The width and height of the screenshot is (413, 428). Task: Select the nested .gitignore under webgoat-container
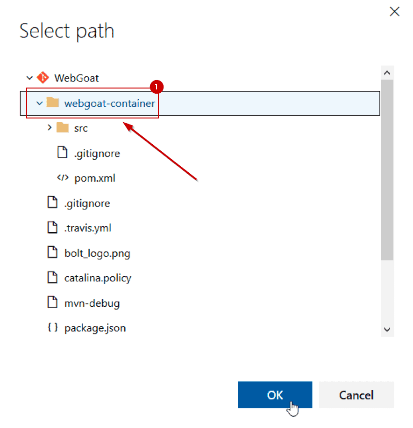coord(97,153)
